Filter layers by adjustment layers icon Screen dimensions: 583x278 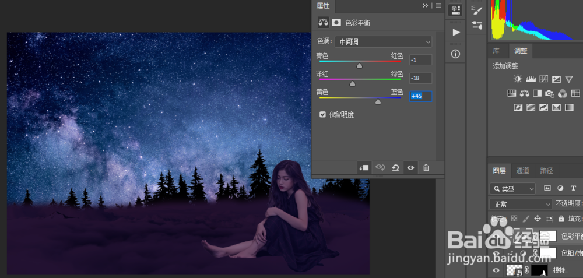560,188
